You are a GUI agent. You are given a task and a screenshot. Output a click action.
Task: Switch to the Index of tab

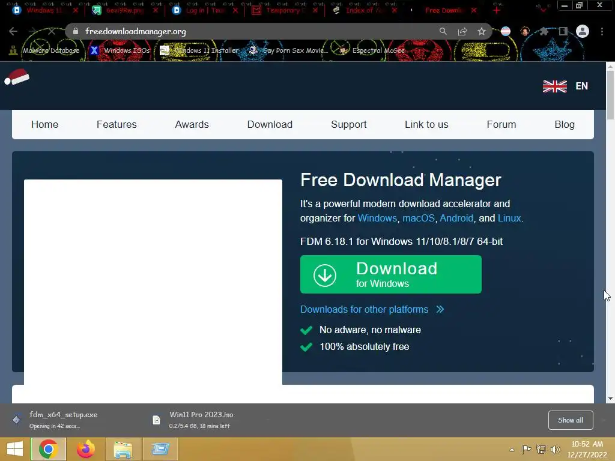[365, 10]
